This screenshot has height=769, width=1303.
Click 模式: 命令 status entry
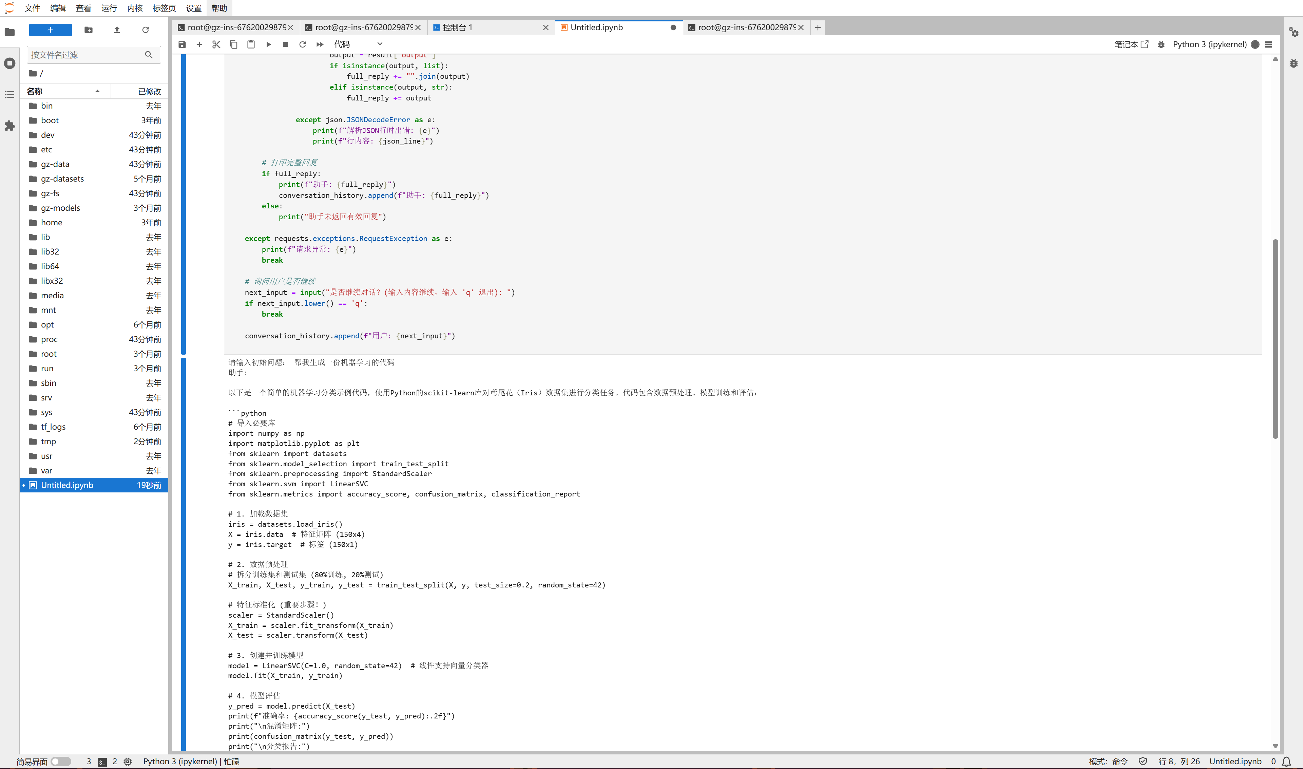pos(1108,761)
